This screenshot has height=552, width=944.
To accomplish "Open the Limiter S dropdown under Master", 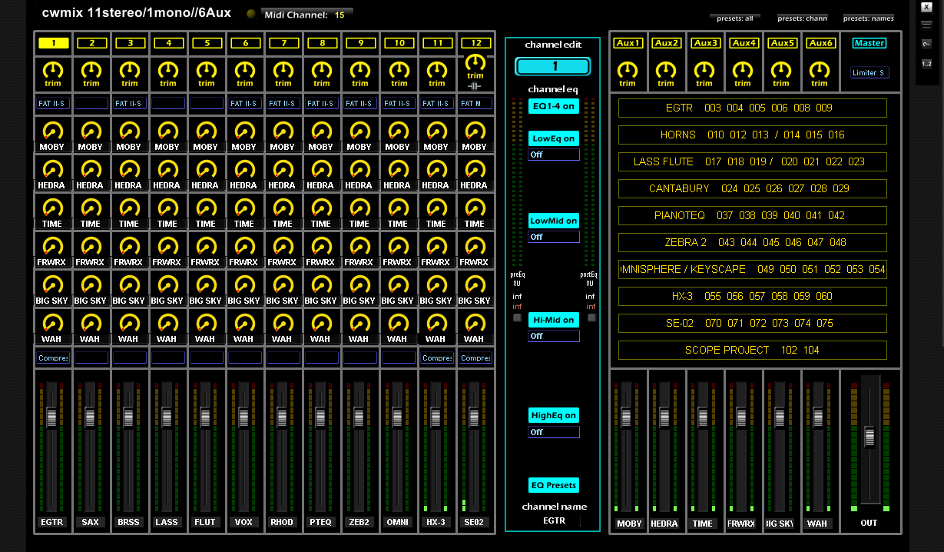I will pos(869,73).
